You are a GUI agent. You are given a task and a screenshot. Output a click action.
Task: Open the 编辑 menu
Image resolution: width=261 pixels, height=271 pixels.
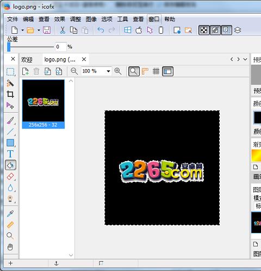pyautogui.click(x=28, y=19)
